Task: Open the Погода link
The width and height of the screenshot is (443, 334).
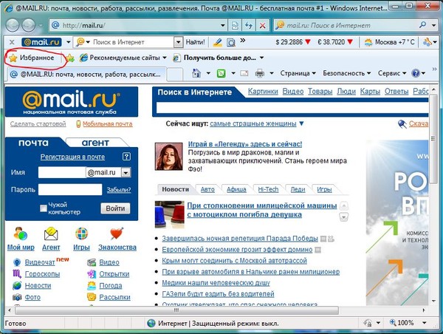Action: tap(111, 286)
